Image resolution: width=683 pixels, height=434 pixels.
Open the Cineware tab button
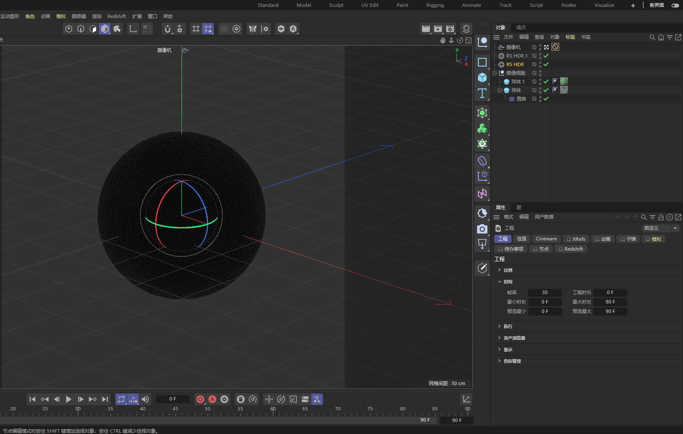546,239
